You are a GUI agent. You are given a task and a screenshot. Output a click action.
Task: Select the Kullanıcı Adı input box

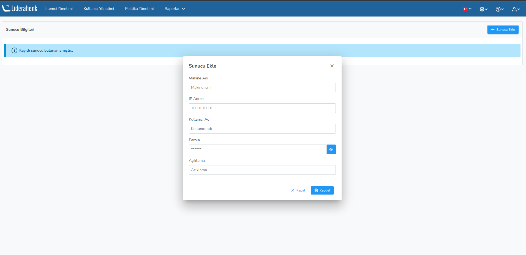262,129
